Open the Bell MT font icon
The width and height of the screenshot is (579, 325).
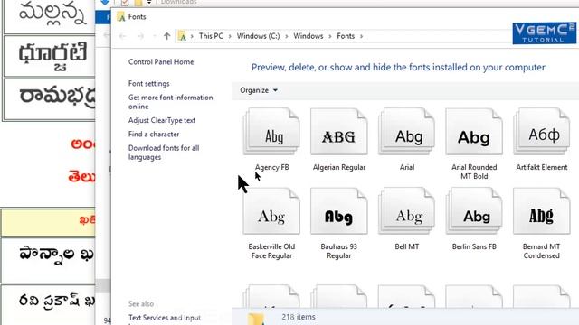click(406, 211)
